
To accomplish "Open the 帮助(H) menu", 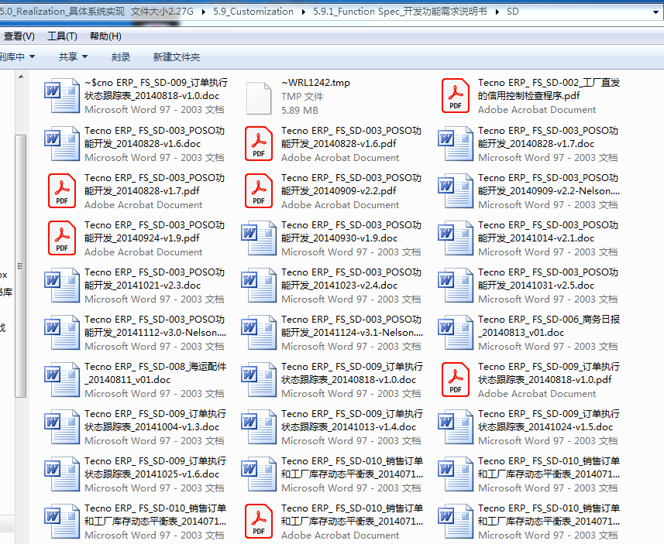I will tap(106, 36).
